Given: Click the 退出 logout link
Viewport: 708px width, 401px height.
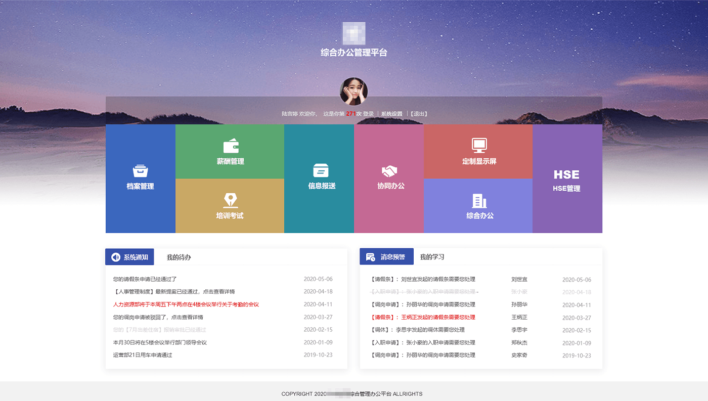Looking at the screenshot, I should click(419, 114).
